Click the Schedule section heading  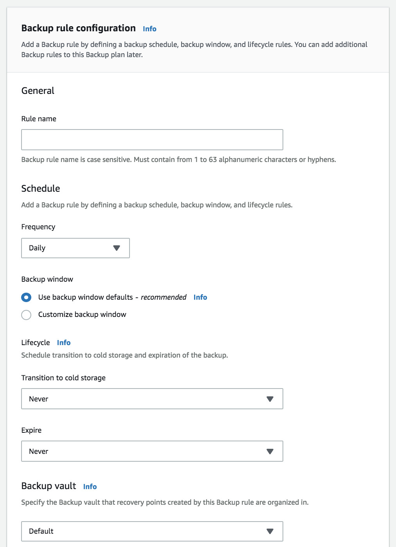(x=41, y=189)
